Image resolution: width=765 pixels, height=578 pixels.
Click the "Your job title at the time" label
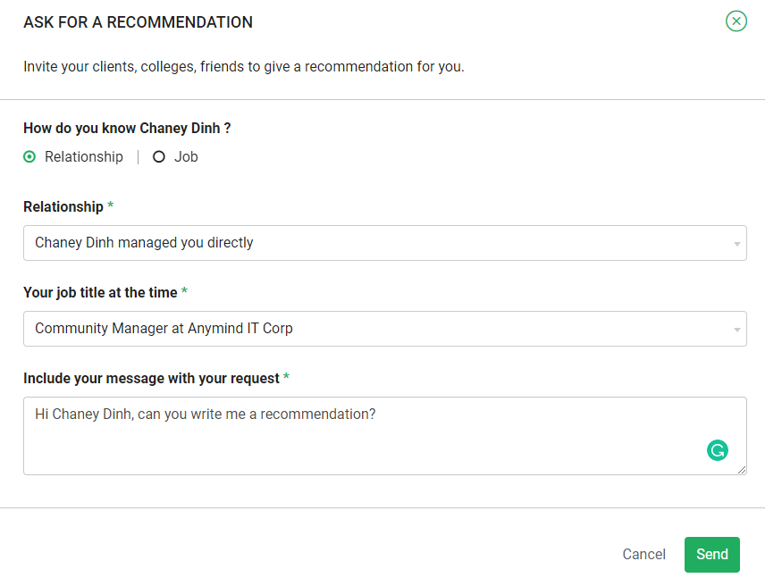[x=100, y=293]
